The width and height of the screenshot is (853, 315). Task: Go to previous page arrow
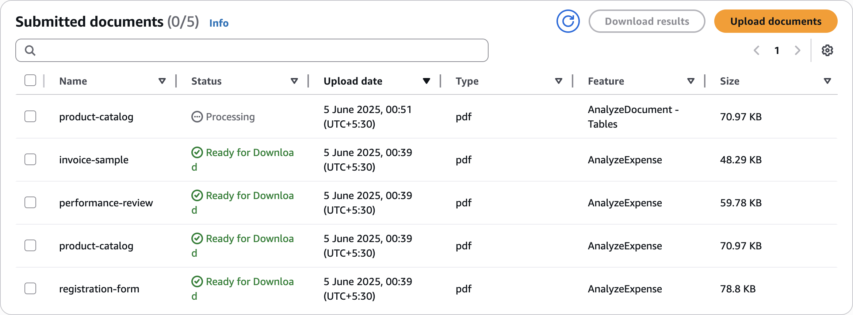pos(757,50)
